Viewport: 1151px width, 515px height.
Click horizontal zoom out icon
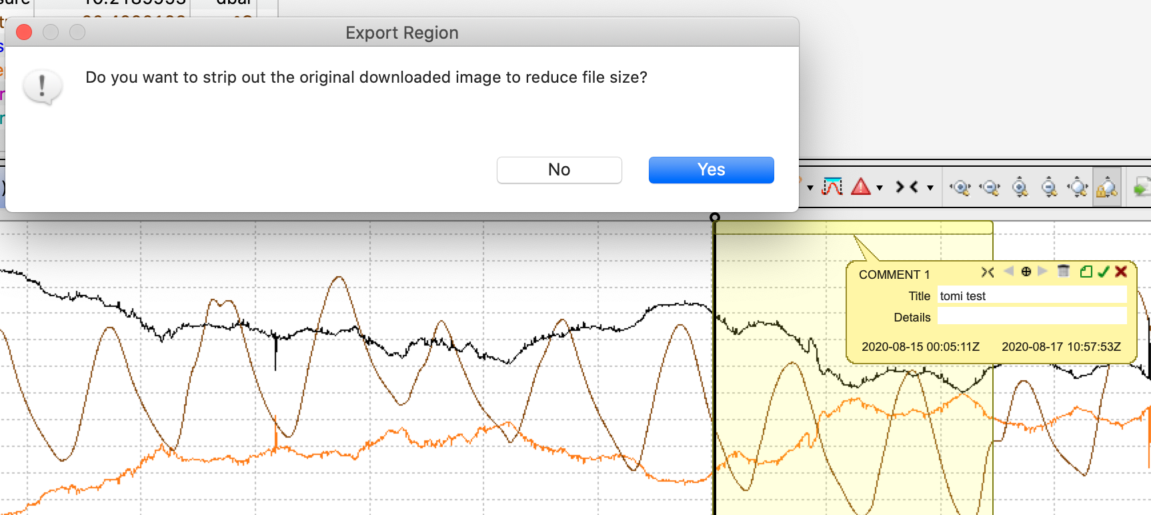pyautogui.click(x=990, y=188)
